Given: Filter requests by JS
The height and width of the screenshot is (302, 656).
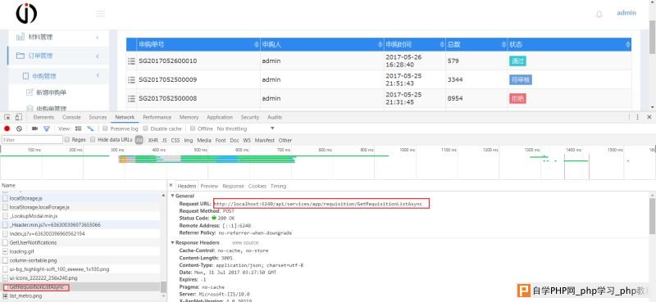Looking at the screenshot, I should point(165,140).
